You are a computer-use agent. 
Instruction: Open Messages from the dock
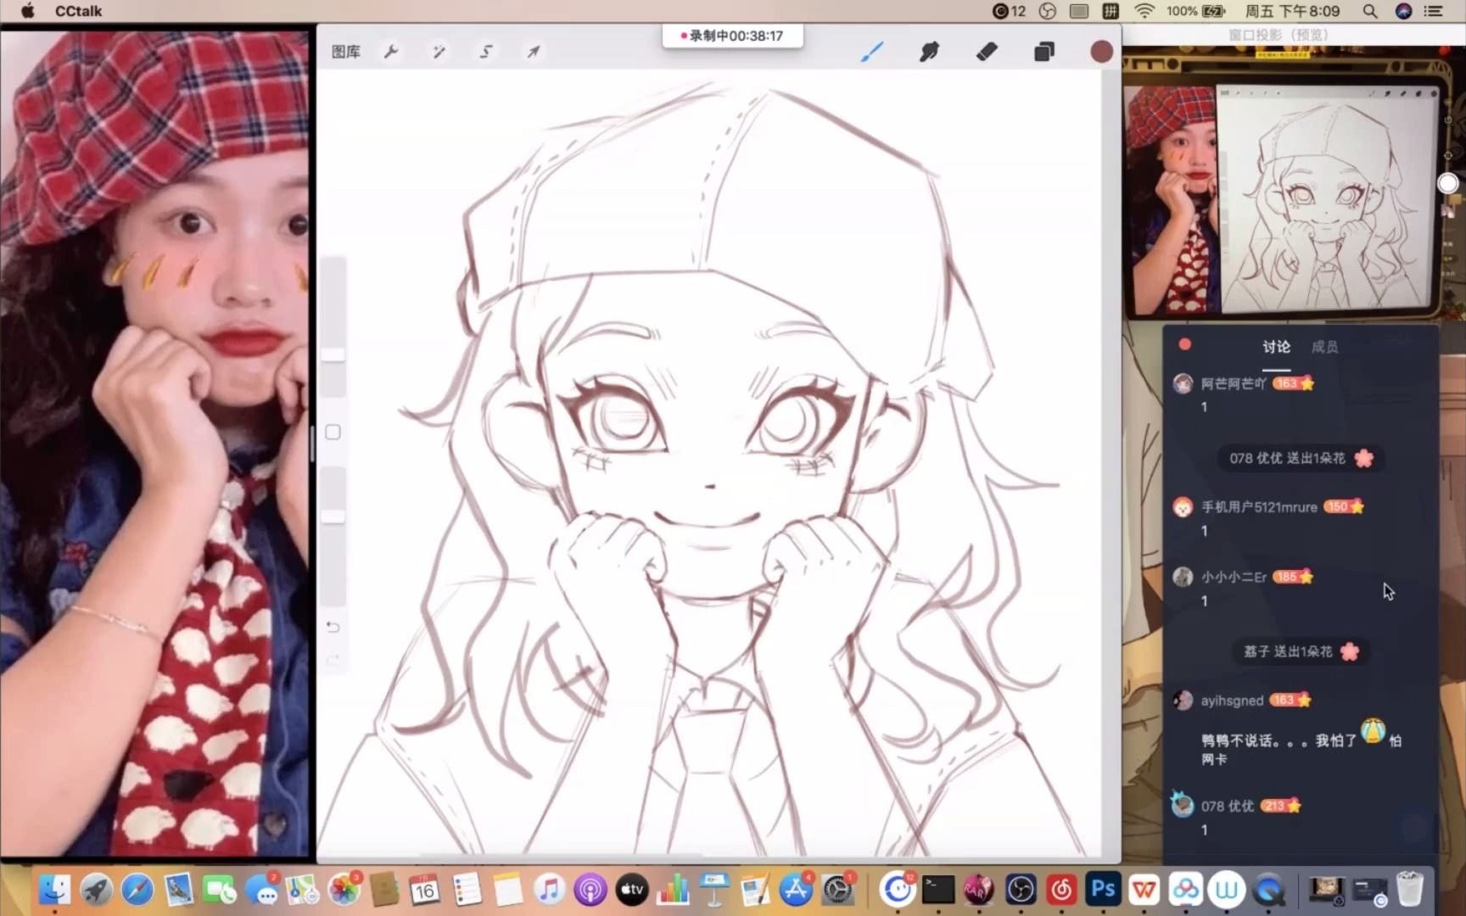click(262, 890)
